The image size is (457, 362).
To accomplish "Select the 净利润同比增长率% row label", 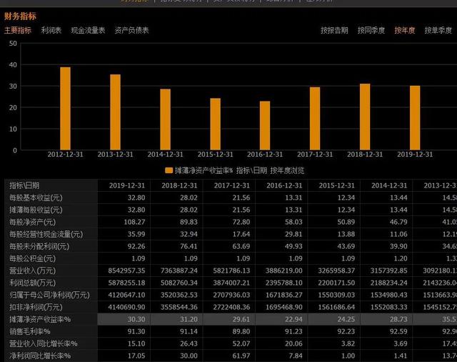I will (40, 356).
